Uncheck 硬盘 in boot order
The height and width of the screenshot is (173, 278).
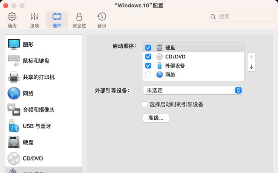click(148, 48)
